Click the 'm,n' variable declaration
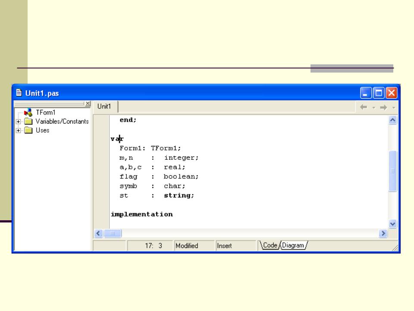The height and width of the screenshot is (311, 414). (126, 158)
